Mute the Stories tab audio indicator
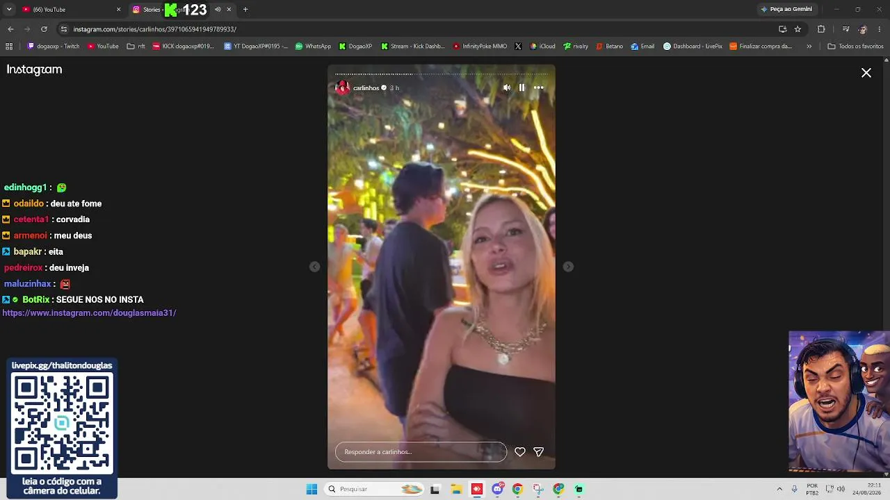The height and width of the screenshot is (500, 890). [x=218, y=10]
